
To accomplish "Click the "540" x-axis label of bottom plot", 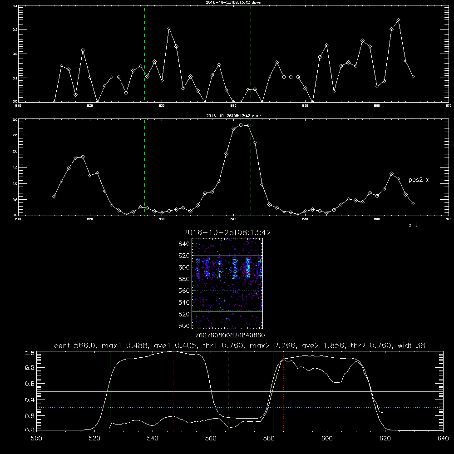I will click(153, 439).
